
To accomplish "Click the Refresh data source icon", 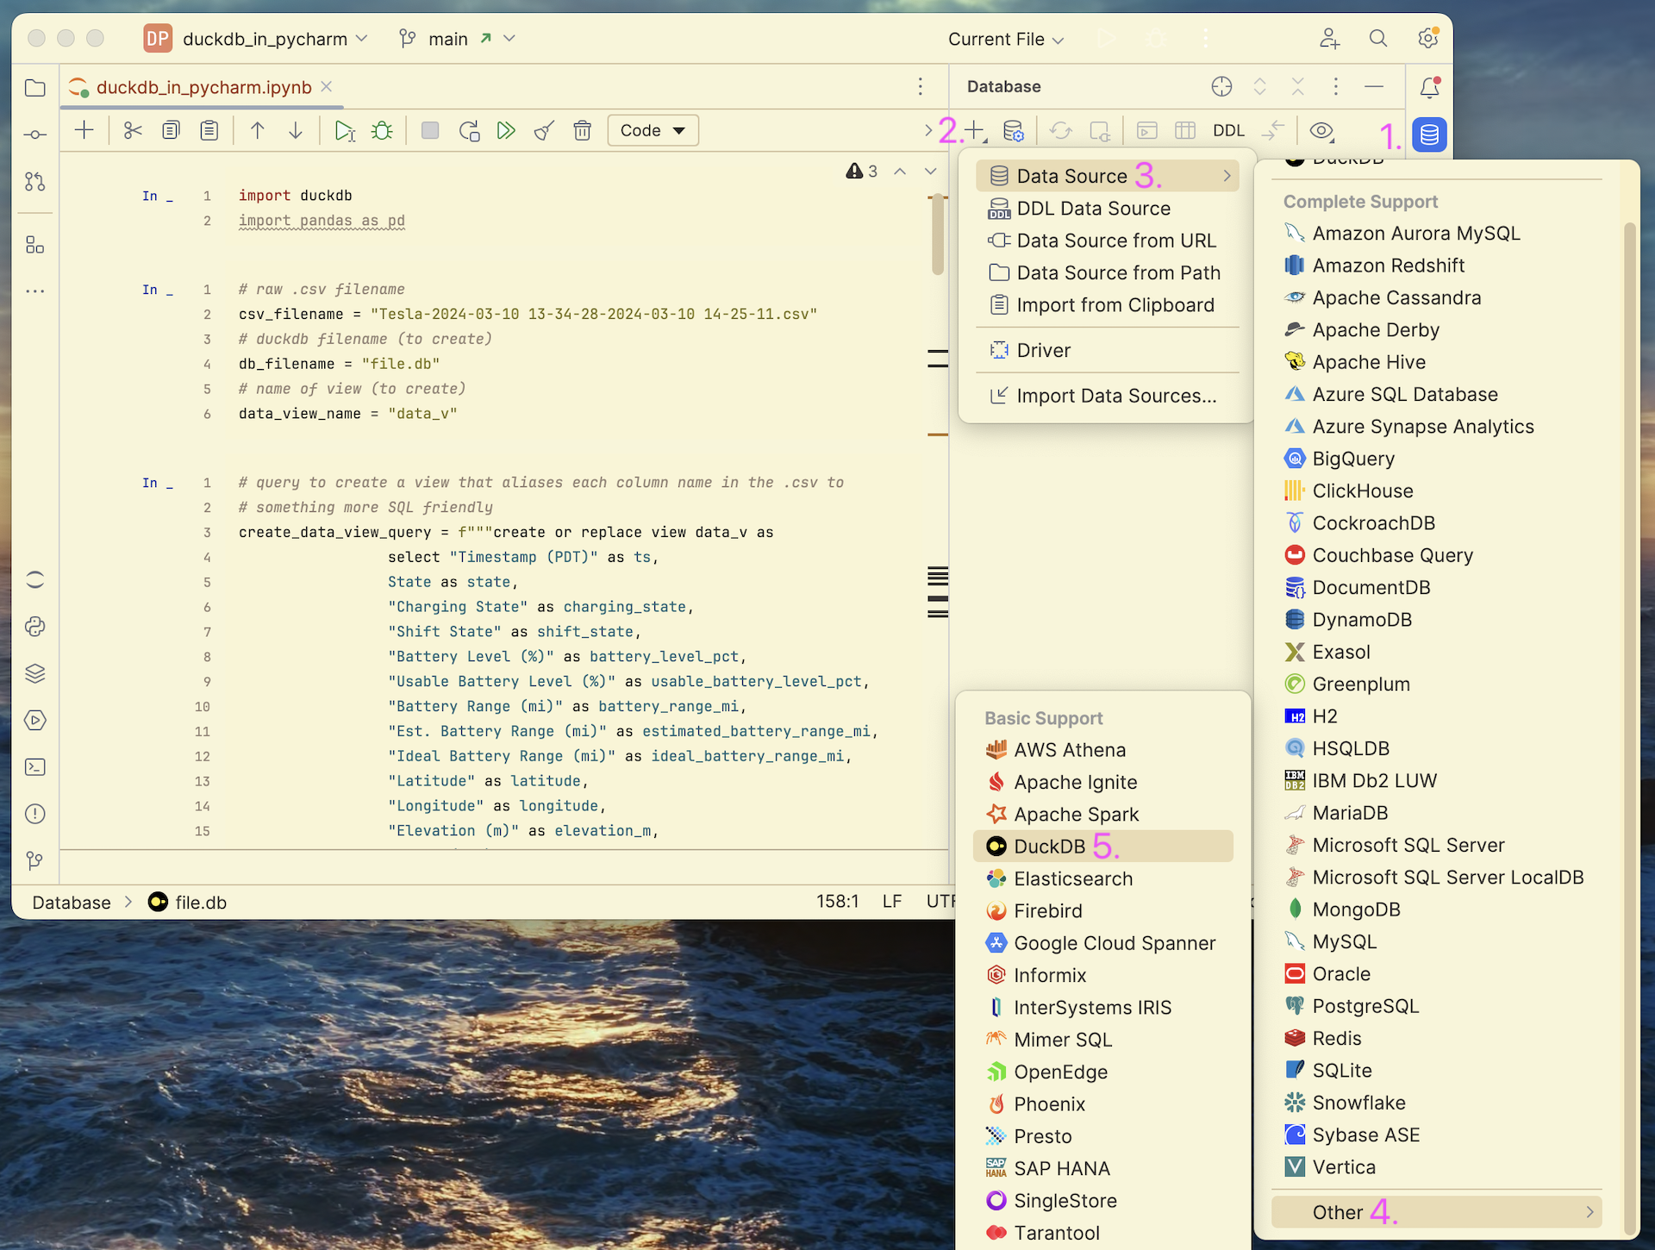I will pyautogui.click(x=1059, y=130).
